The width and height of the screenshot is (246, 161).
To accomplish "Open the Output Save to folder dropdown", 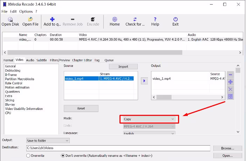I will click(x=48, y=141).
